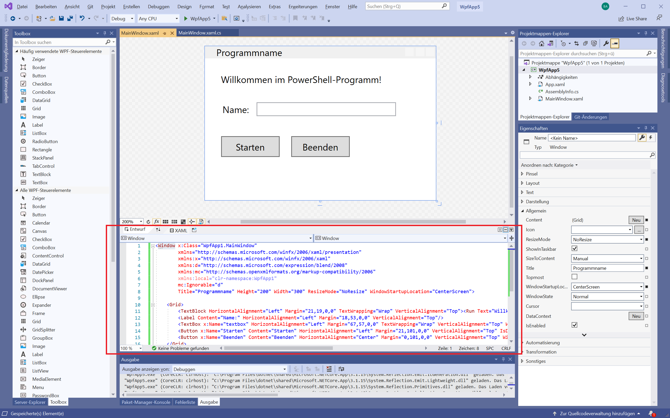
Task: Expand the Abhängigkeiten node under WpfApp5
Action: [x=530, y=77]
